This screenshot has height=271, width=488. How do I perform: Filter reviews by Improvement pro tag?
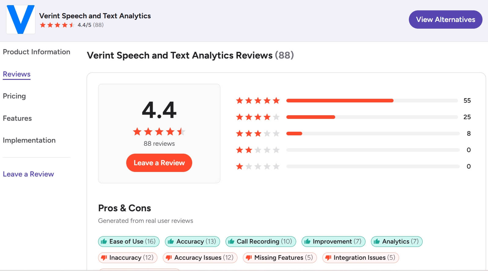point(333,242)
